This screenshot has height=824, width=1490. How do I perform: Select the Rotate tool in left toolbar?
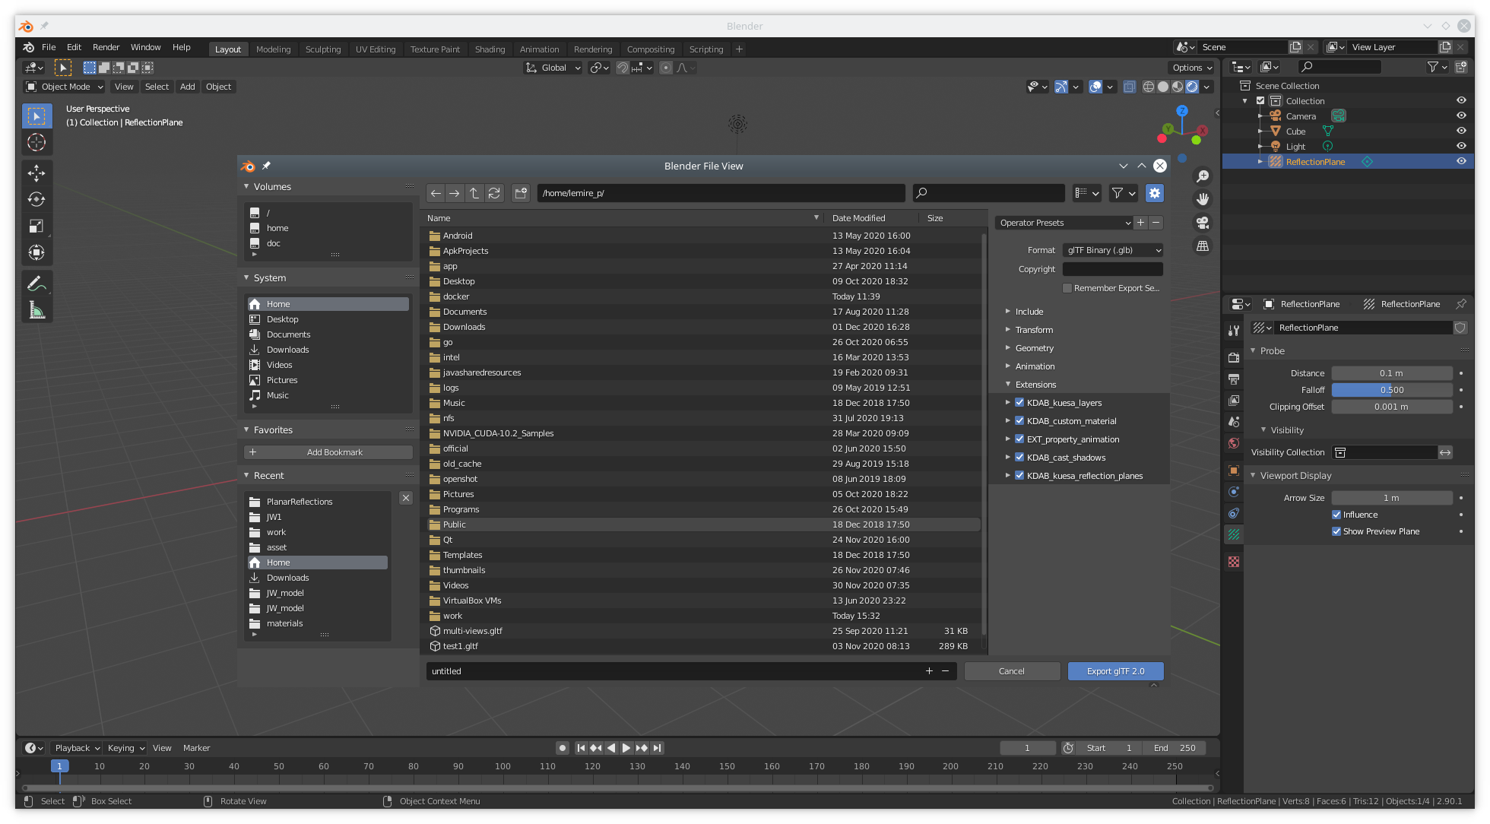click(36, 200)
